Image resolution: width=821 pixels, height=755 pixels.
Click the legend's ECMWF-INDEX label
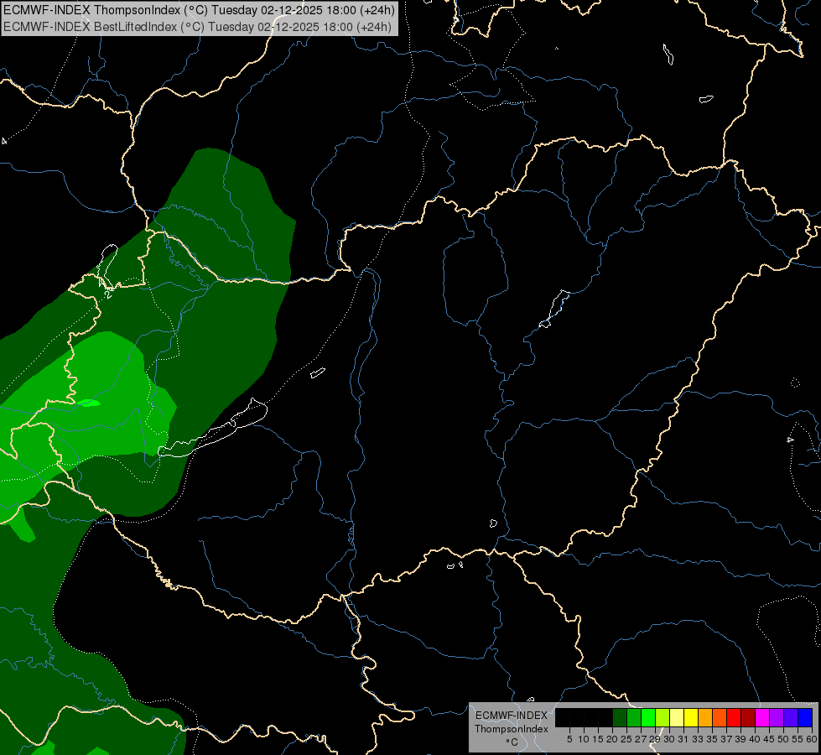coord(512,716)
